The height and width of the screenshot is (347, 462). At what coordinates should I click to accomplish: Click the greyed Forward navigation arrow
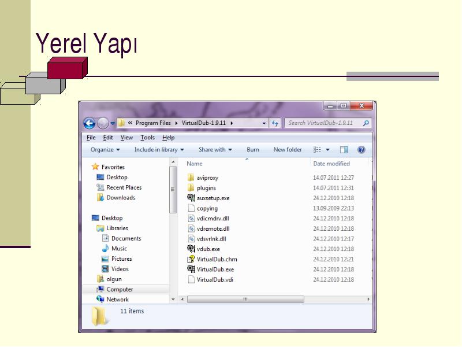pyautogui.click(x=103, y=123)
